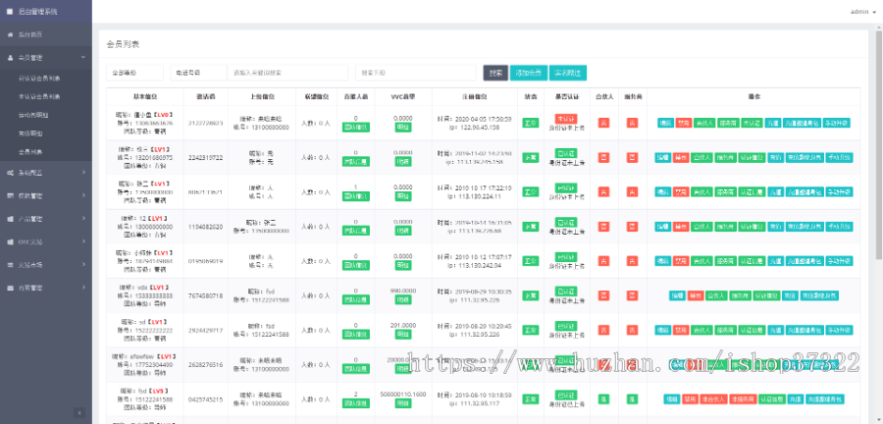Click the green 服务商 是 badge in fsd LV5 row

[633, 398]
